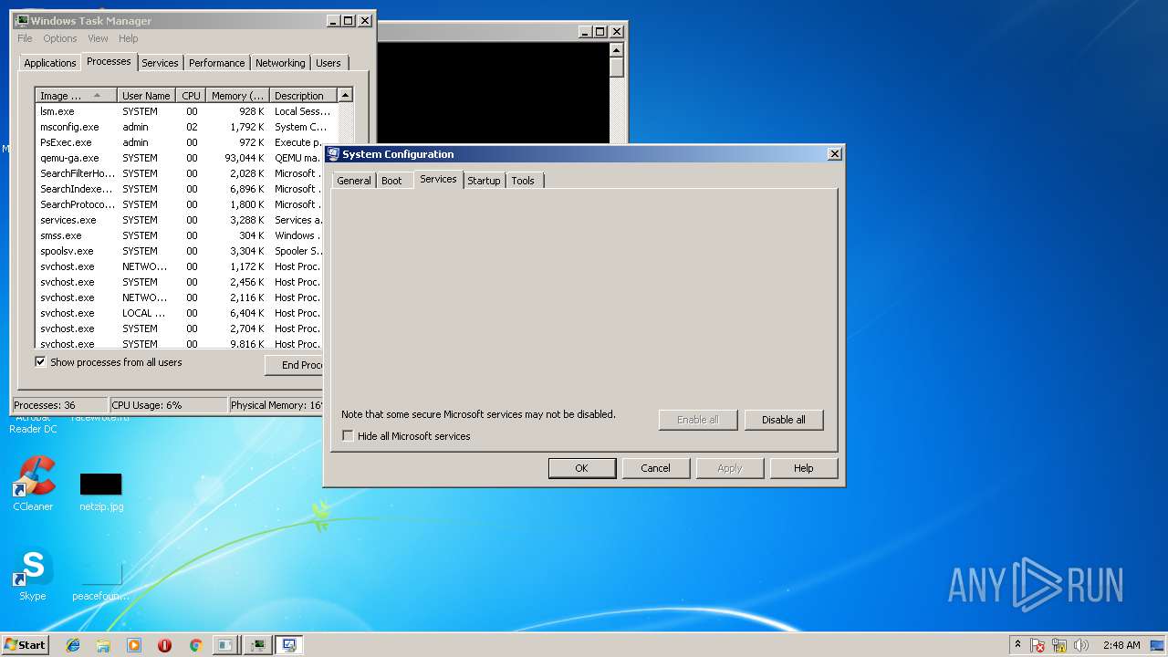Click OK in System Configuration

pyautogui.click(x=582, y=468)
